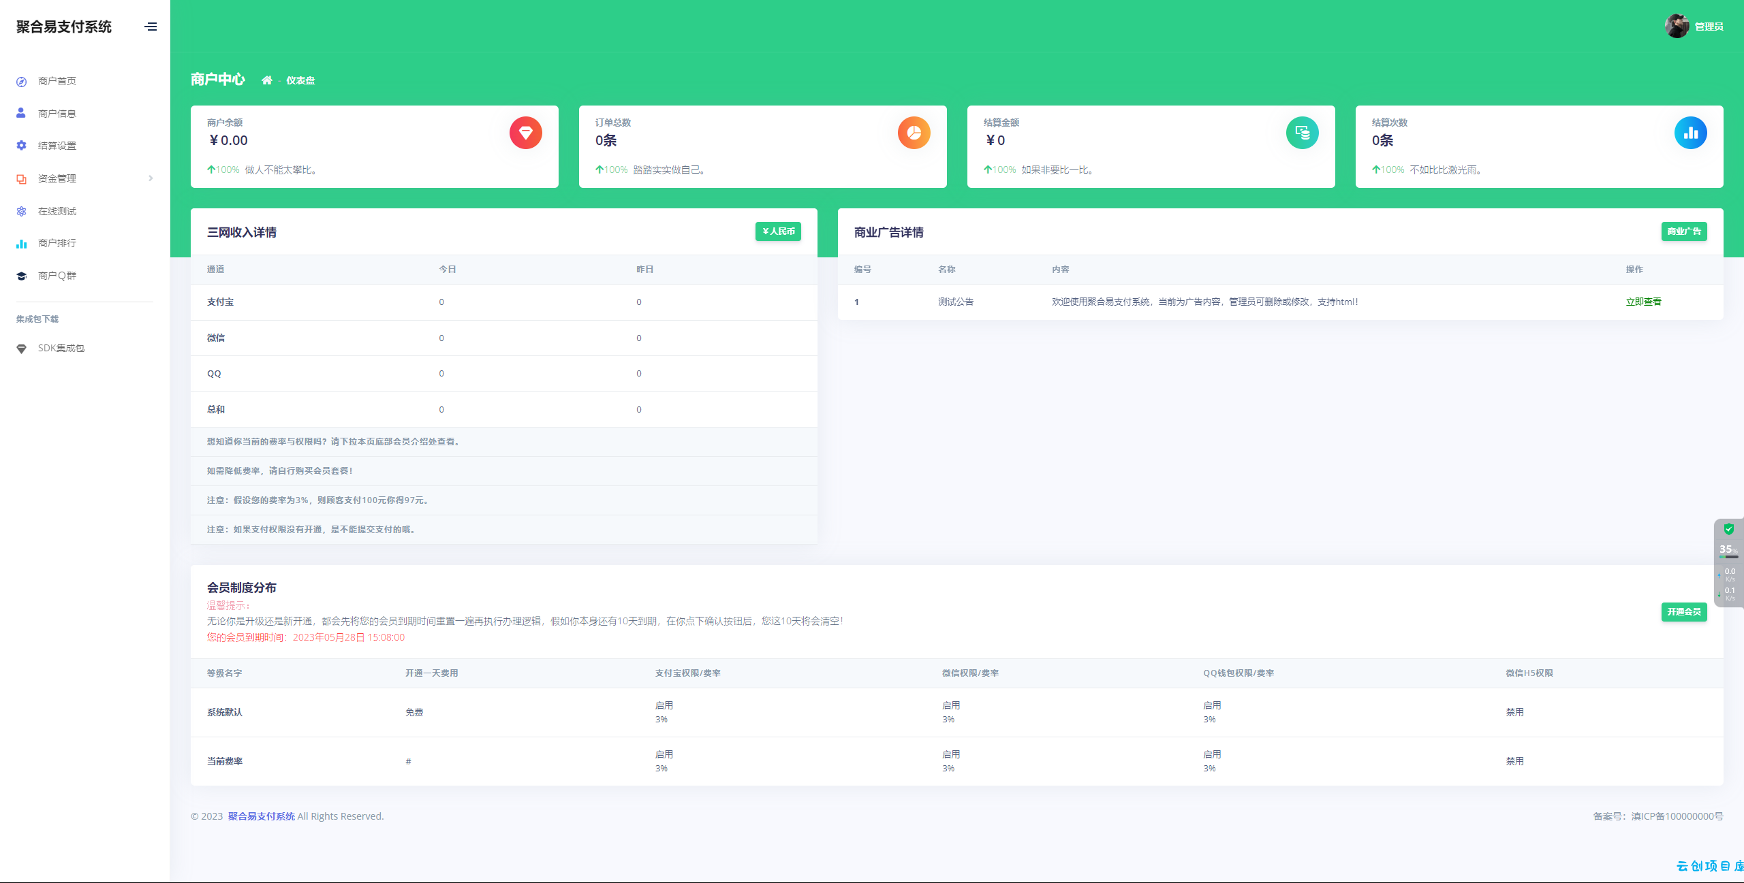
Task: Click the 商业广告 green button
Action: 1684,231
